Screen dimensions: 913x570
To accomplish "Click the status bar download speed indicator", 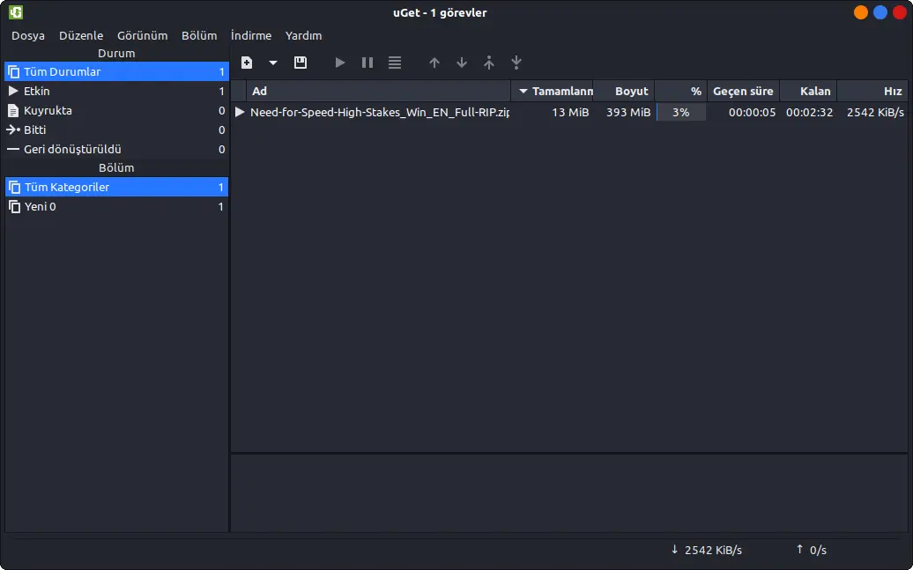I will 706,550.
